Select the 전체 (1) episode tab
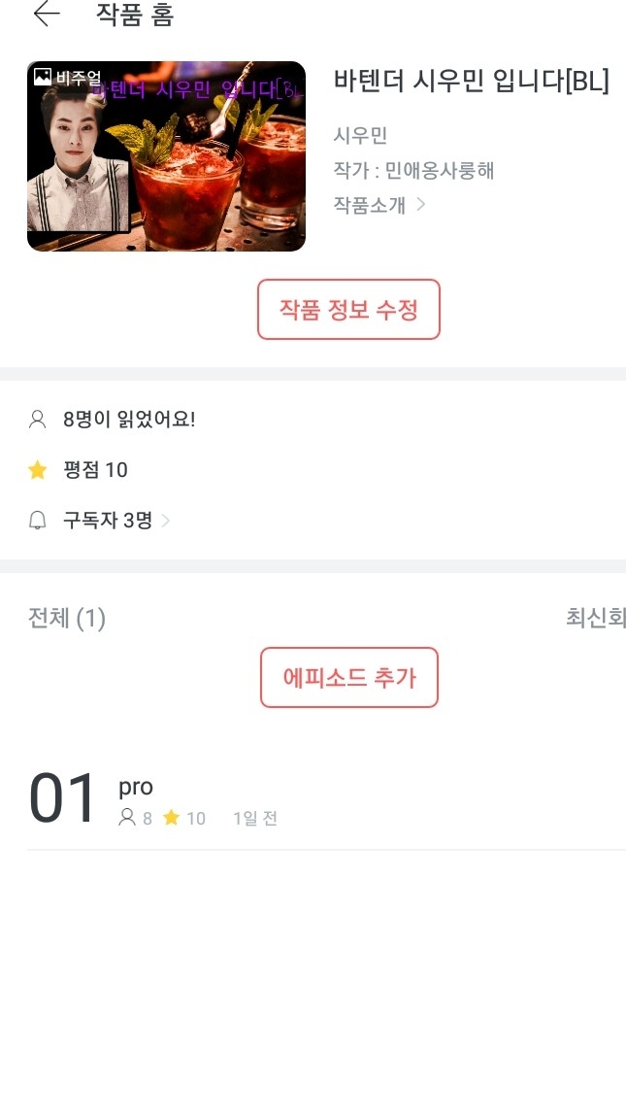626x1115 pixels. pyautogui.click(x=67, y=618)
